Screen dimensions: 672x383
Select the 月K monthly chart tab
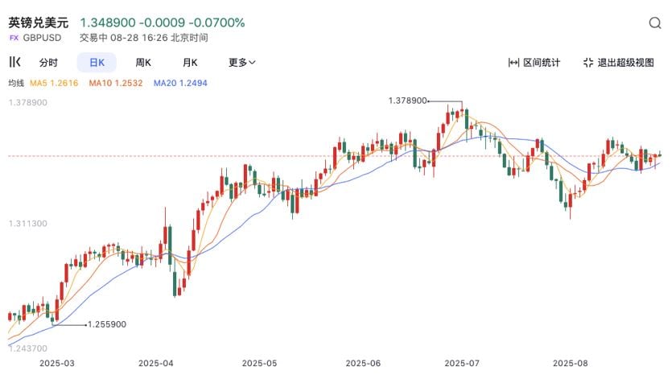[190, 63]
